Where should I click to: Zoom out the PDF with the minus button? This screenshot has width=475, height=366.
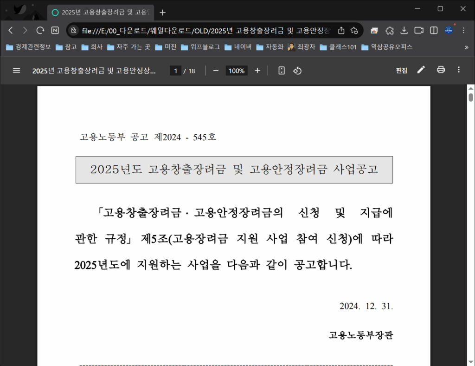(x=216, y=71)
